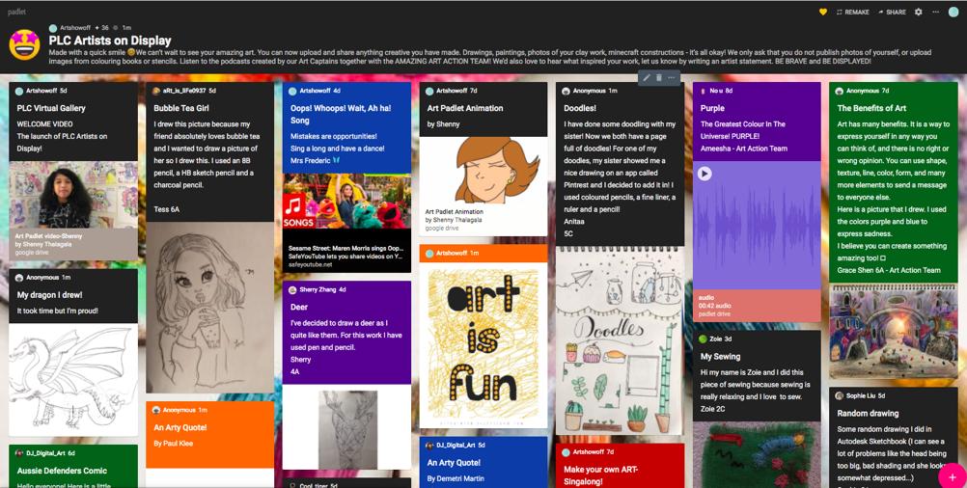The width and height of the screenshot is (967, 488).
Task: Click the 'Oops! Whoops! Wait, Ah ha! Song' title
Action: (x=341, y=114)
